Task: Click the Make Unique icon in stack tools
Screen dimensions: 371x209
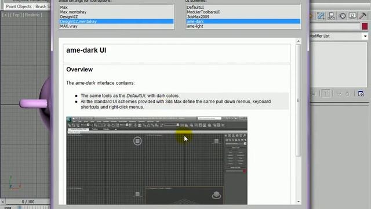Action: point(340,94)
